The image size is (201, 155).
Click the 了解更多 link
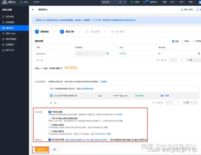pyautogui.click(x=104, y=82)
